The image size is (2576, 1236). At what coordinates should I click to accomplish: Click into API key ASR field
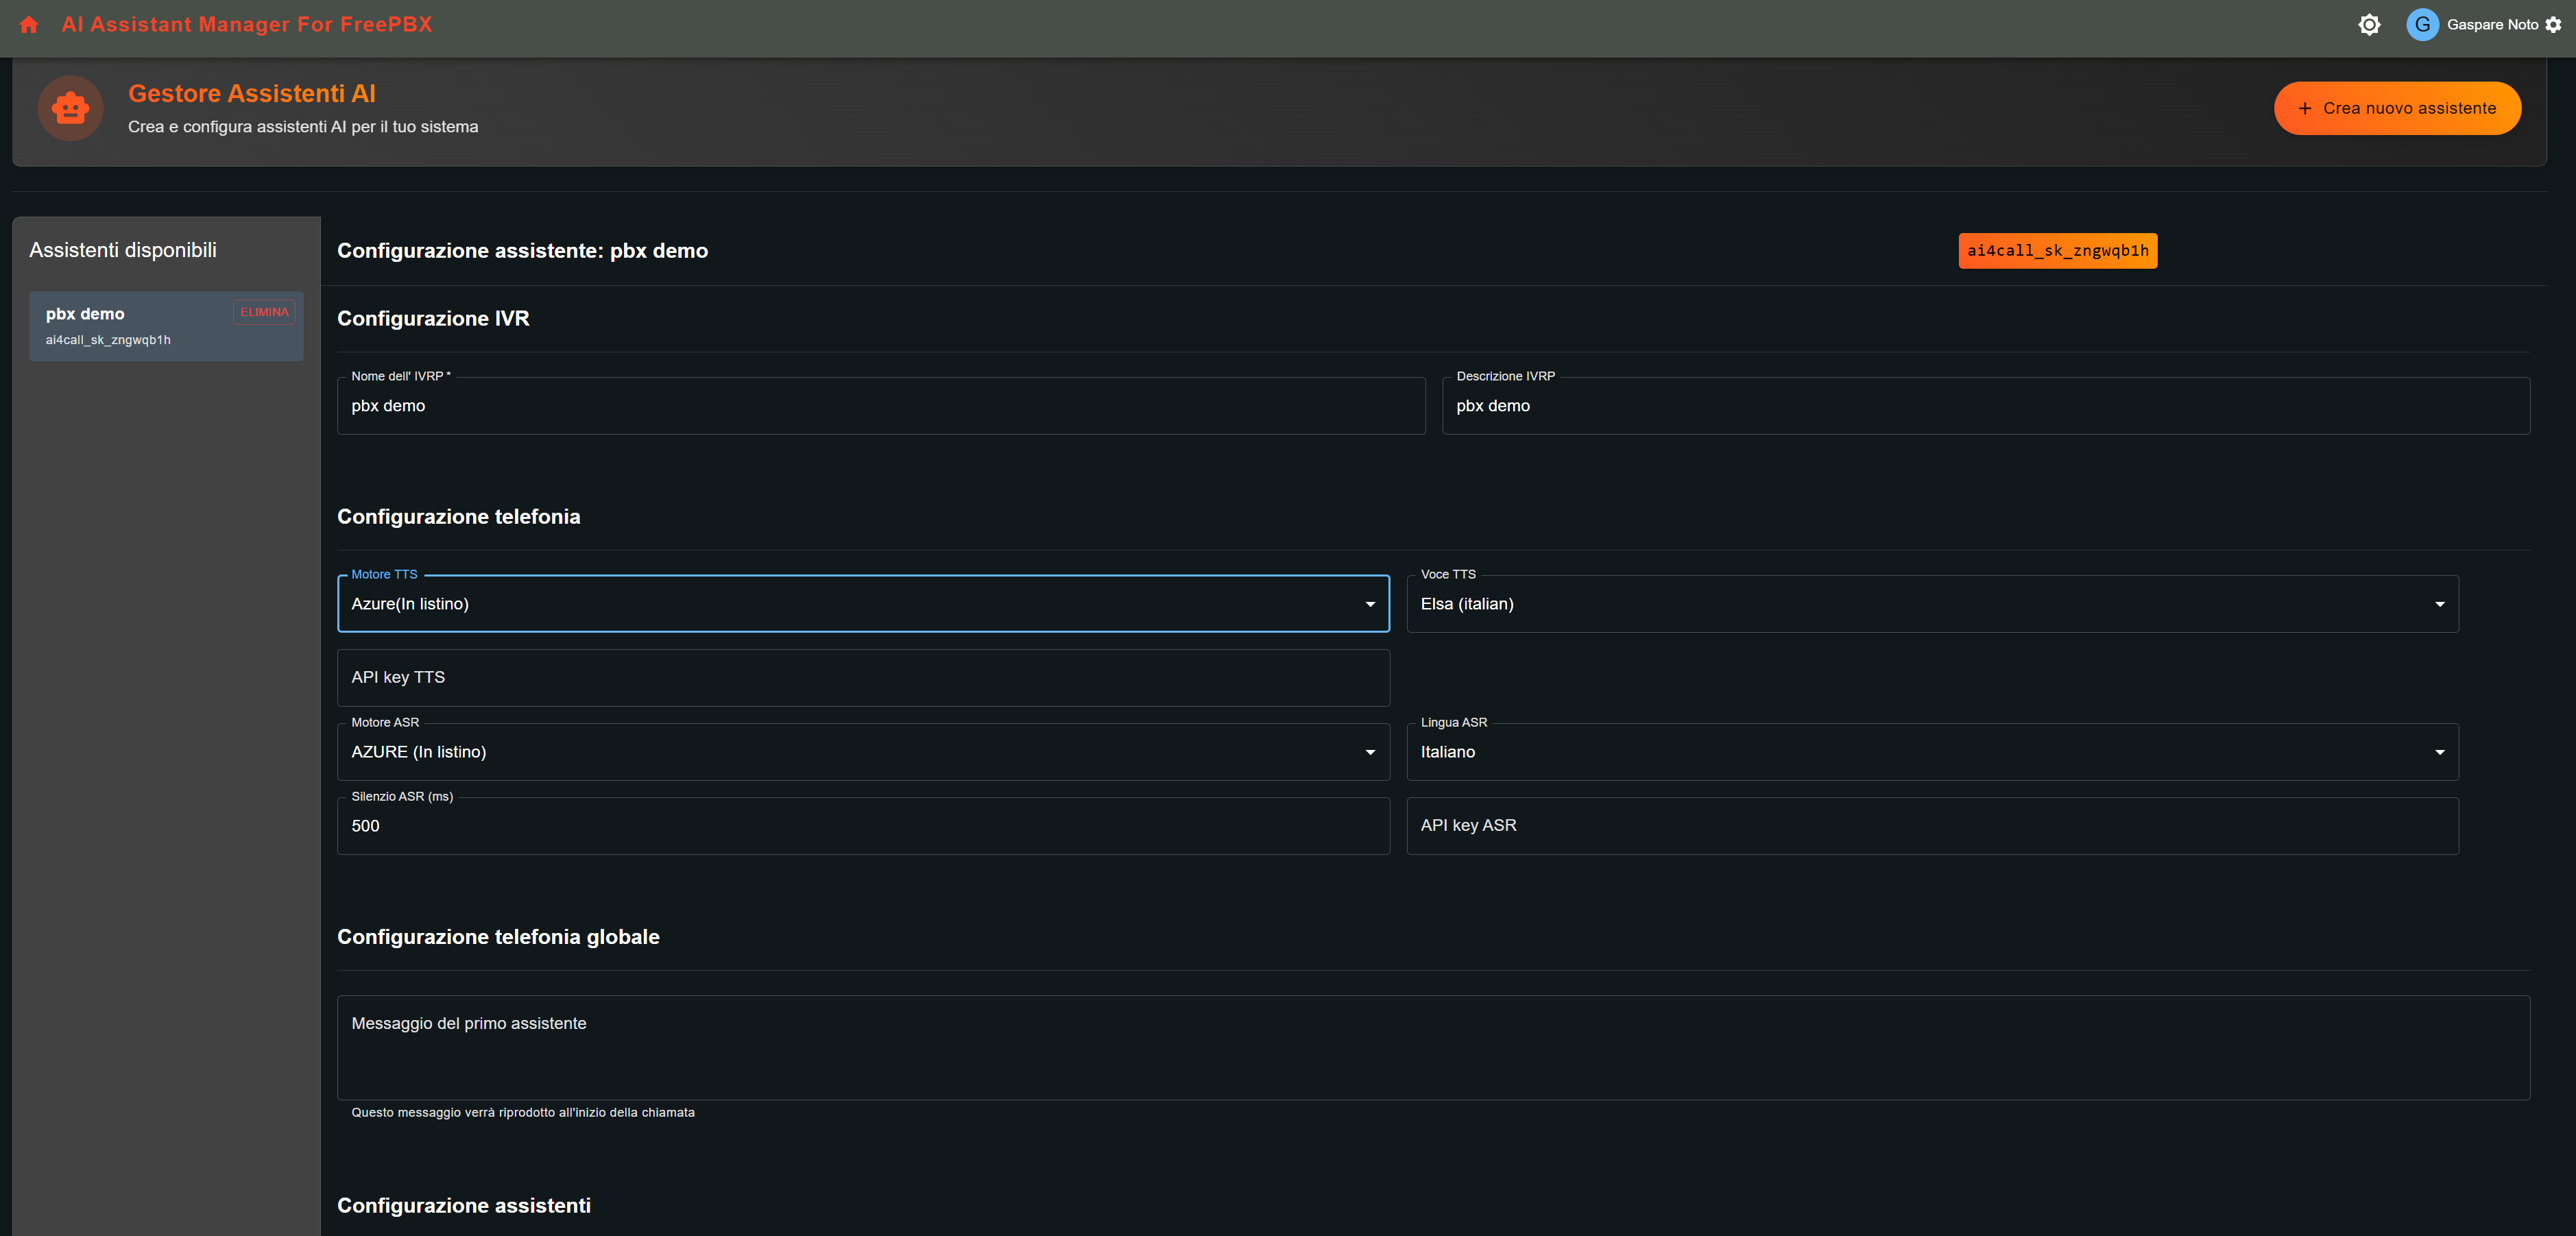coord(1932,826)
